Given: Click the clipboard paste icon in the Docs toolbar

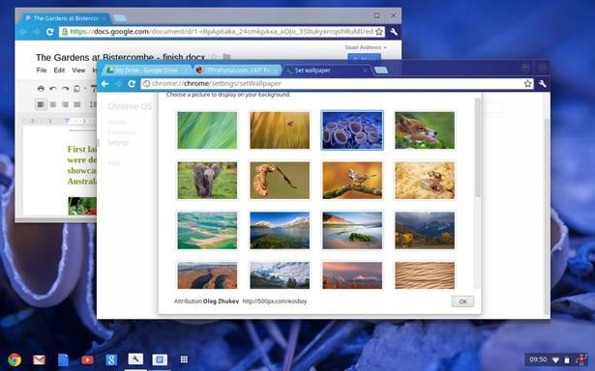Looking at the screenshot, I should click(x=77, y=89).
